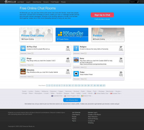Open the Private Chat Lobby card
Viewport: 144px width, 130px height.
point(36,35)
